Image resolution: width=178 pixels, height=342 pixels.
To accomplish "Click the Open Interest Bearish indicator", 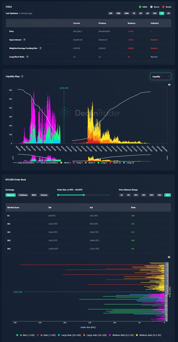I will (x=154, y=40).
